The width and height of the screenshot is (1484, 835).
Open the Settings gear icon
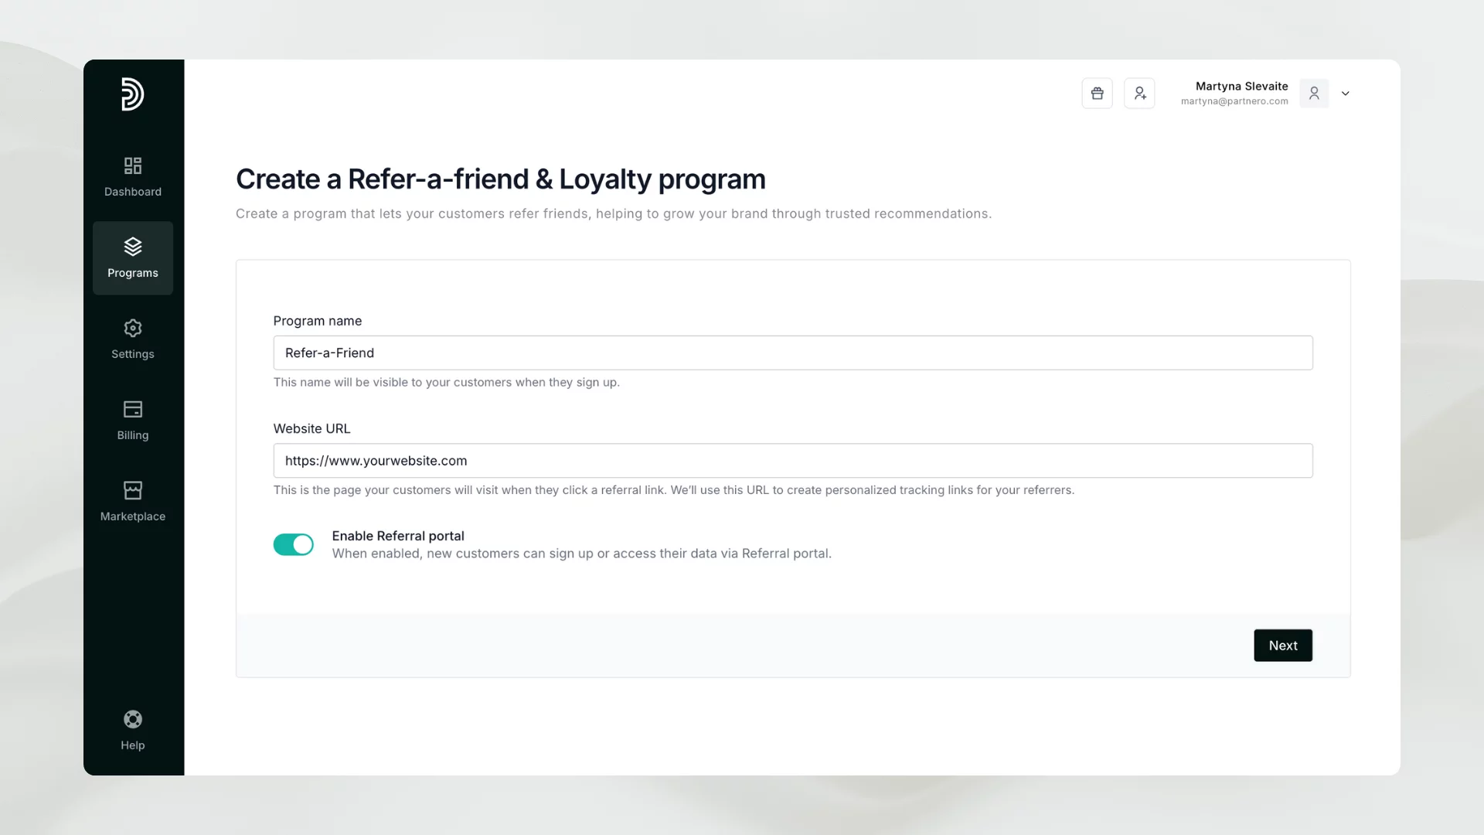point(132,328)
